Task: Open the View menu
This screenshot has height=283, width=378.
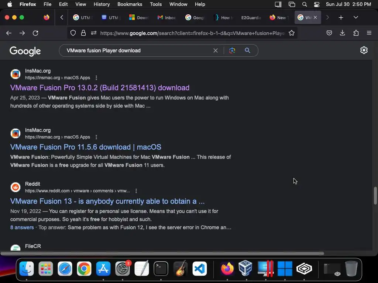Action: 80,4
